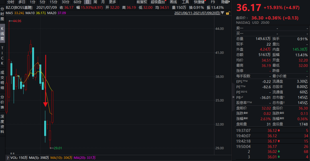
Task: Click the MA5 33.24 indicator label
Action: pos(15,13)
